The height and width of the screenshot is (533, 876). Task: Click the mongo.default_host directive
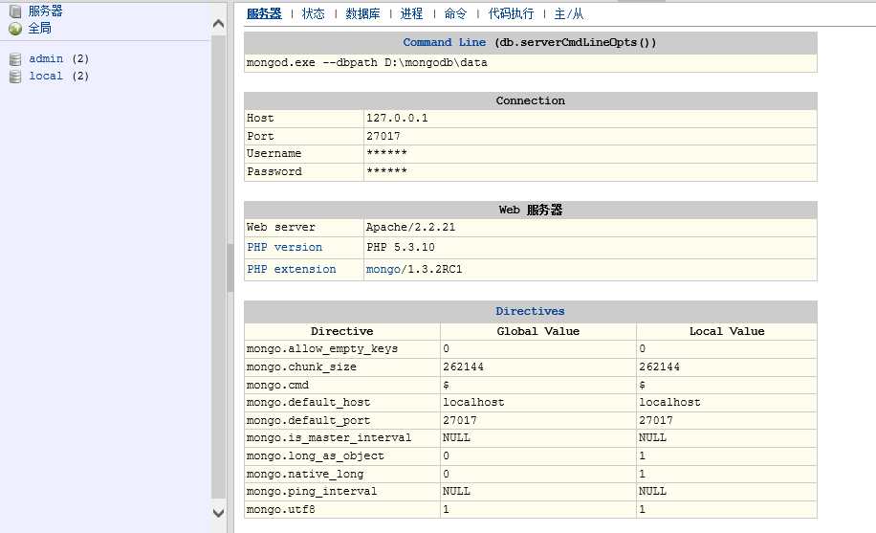[x=308, y=403]
